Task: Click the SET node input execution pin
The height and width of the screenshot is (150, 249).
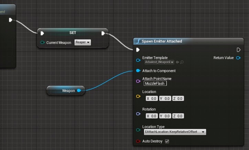Action: click(42, 33)
